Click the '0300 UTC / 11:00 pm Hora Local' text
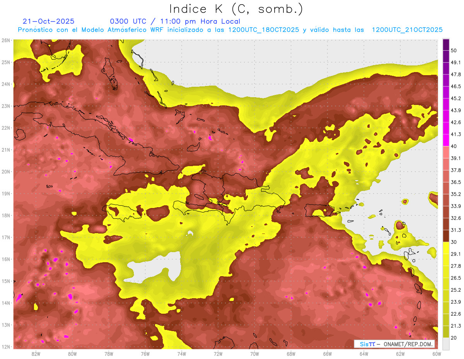Image resolution: width=464 pixels, height=359 pixels. pyautogui.click(x=175, y=21)
